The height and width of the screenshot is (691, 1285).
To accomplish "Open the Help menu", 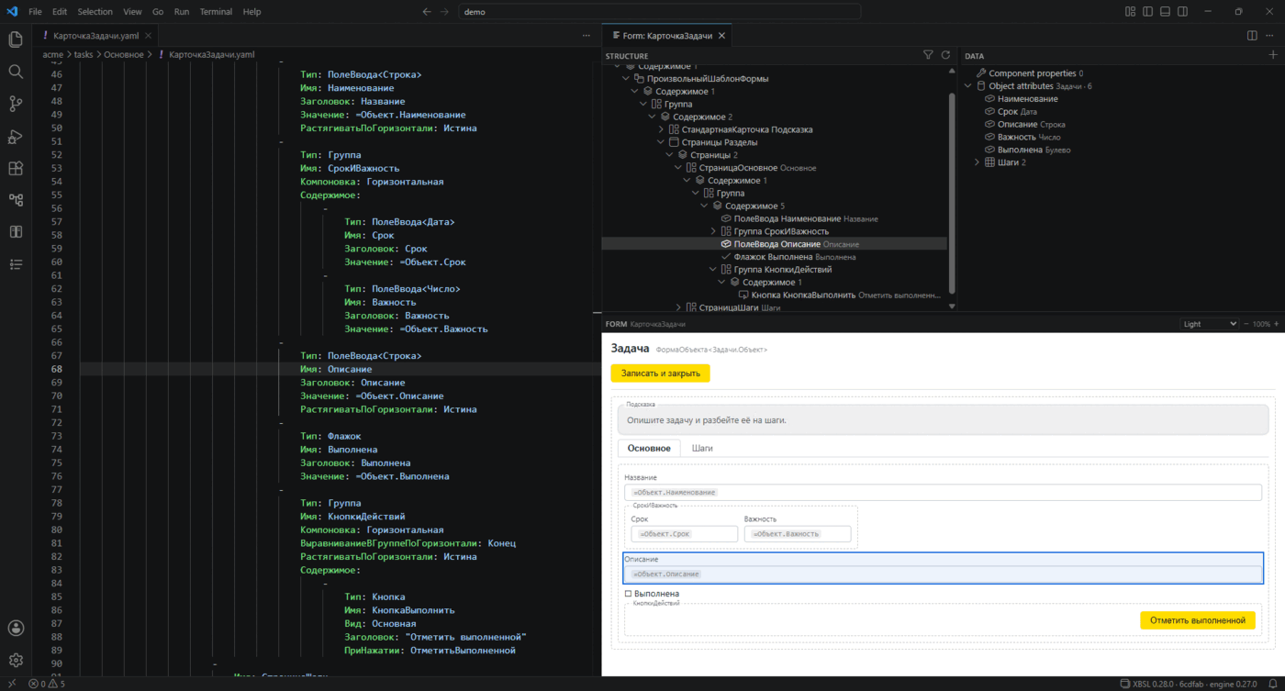I will [251, 12].
